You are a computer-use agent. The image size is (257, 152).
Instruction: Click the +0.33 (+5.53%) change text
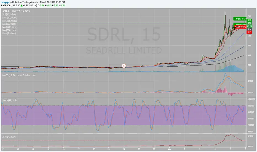[30, 6]
